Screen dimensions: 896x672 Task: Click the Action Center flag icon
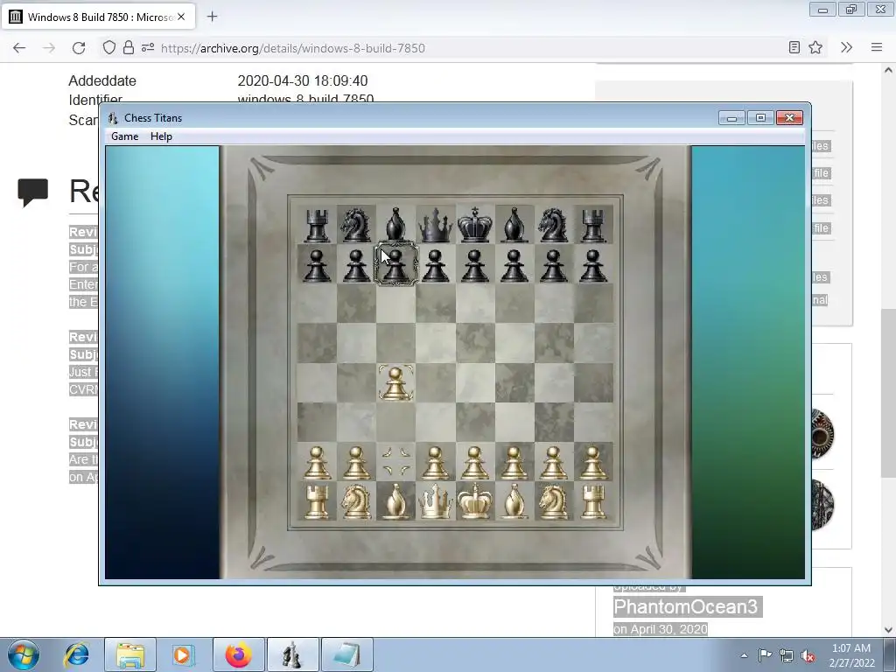(x=765, y=655)
